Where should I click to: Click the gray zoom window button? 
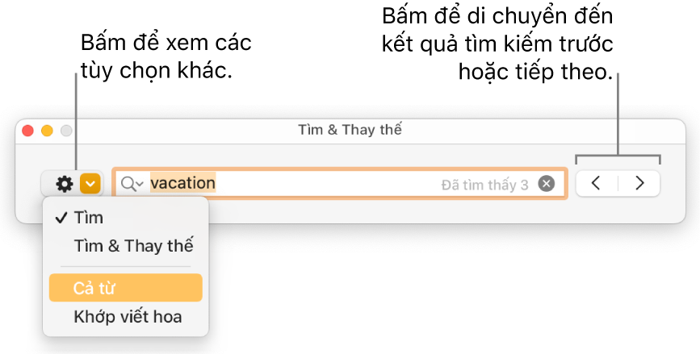(x=66, y=130)
